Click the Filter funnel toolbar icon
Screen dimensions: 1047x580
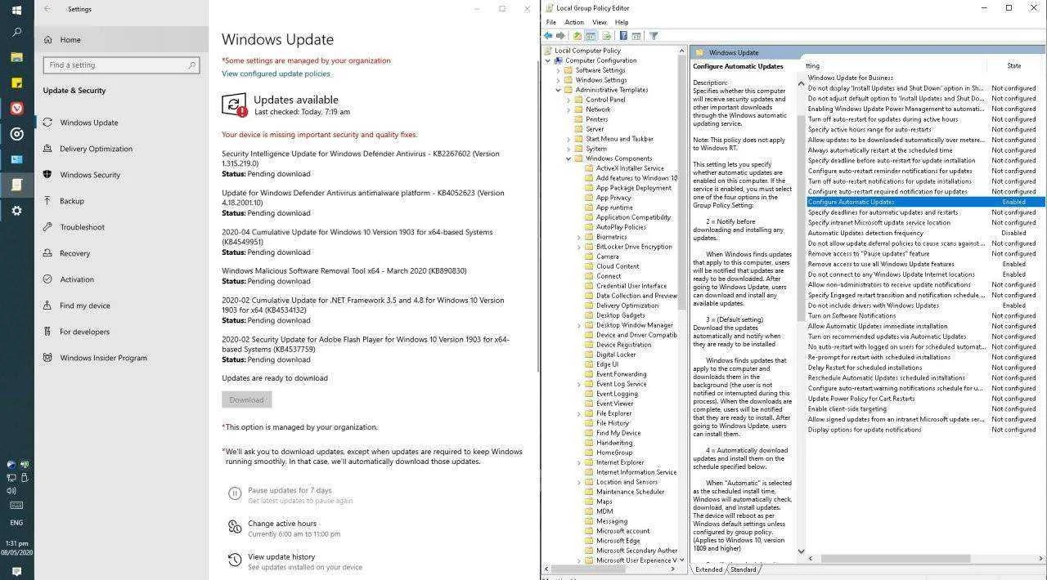coord(654,36)
